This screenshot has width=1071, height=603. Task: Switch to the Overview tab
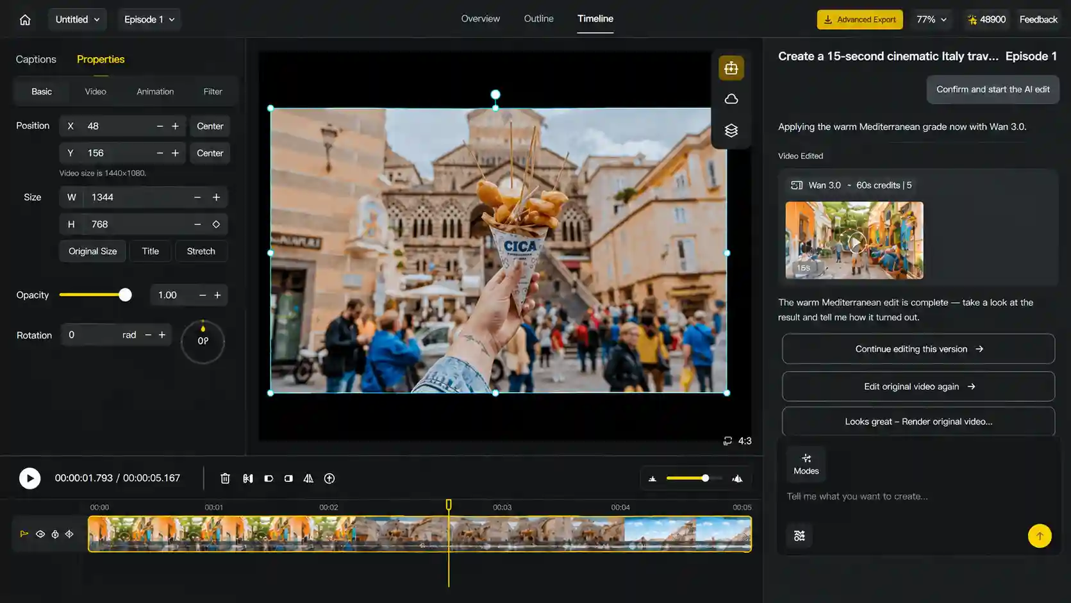click(x=480, y=19)
